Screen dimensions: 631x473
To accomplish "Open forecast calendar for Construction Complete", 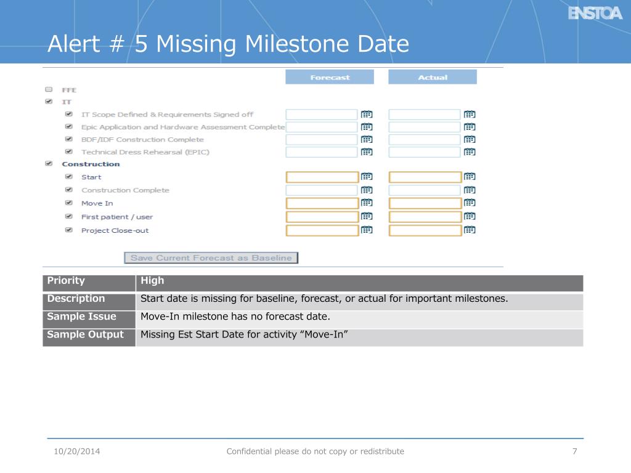I will click(x=367, y=190).
